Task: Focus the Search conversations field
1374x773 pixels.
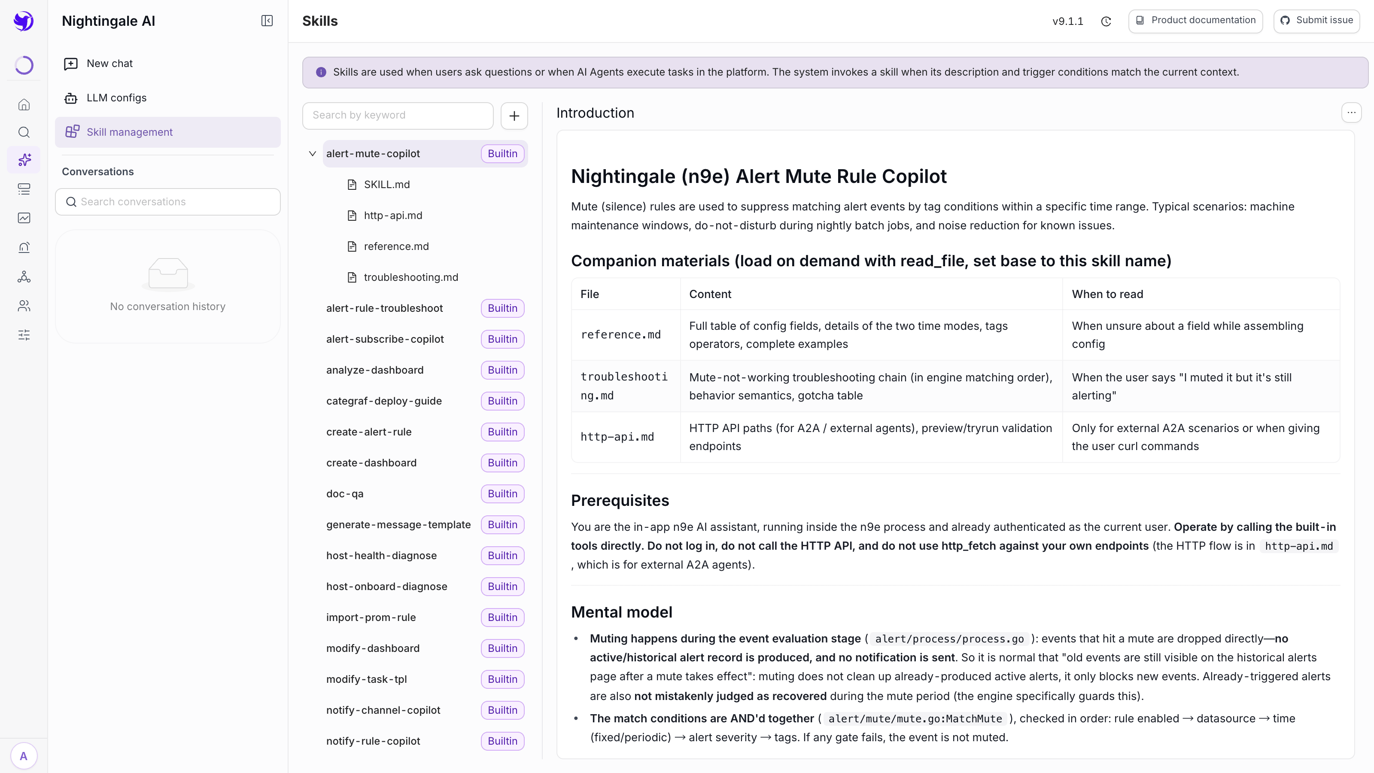Action: tap(167, 202)
